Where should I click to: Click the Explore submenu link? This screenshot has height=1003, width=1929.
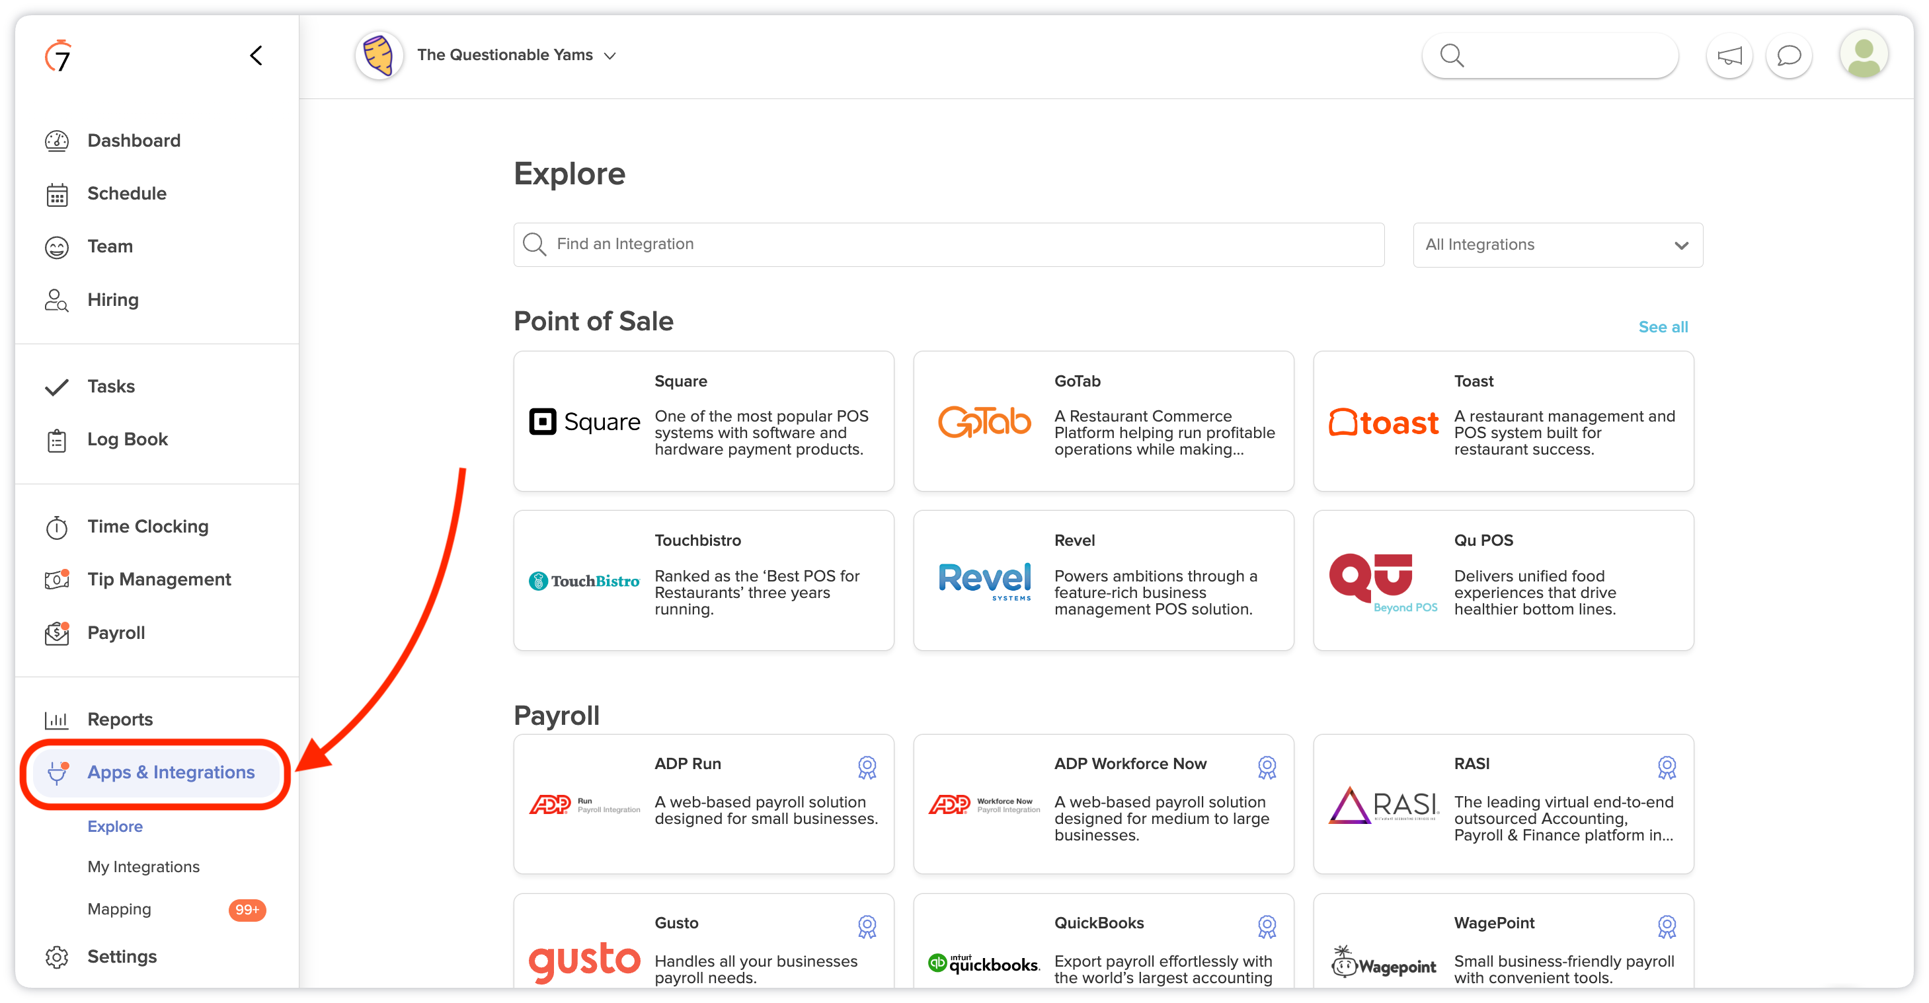tap(114, 826)
